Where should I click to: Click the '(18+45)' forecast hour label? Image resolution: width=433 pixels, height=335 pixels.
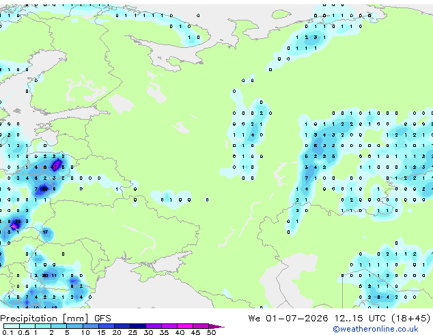click(x=411, y=318)
